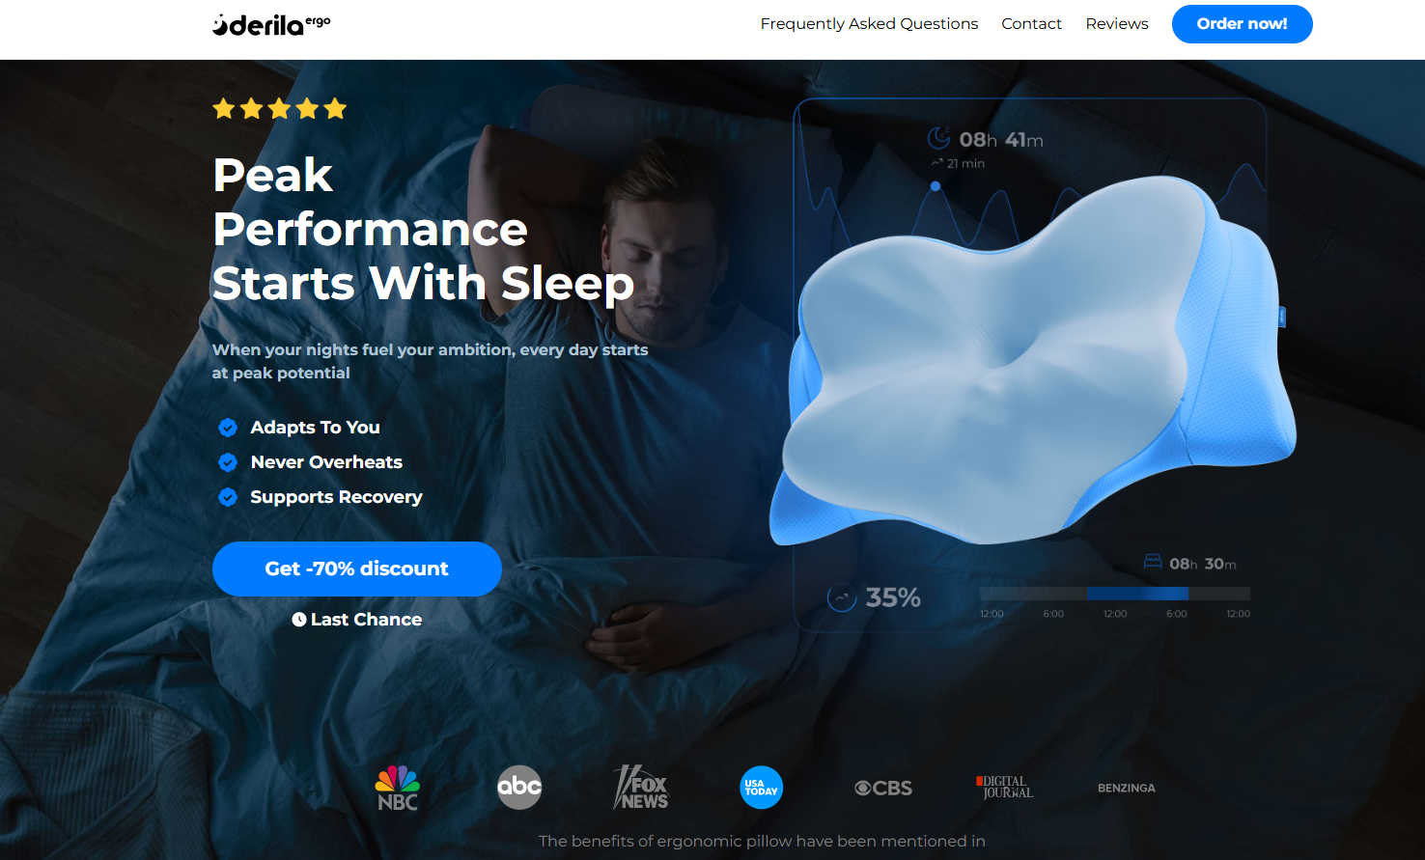Click the moon sleep-duration icon
Viewport: 1425px width, 860px height.
[x=938, y=138]
